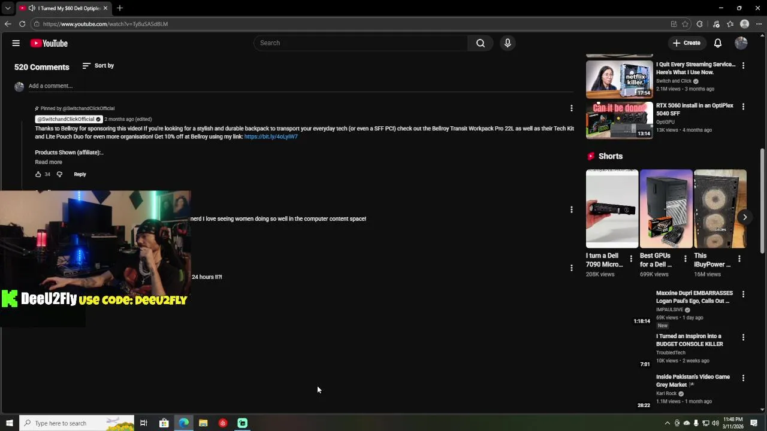
Task: Start voice search with microphone icon
Action: [508, 43]
